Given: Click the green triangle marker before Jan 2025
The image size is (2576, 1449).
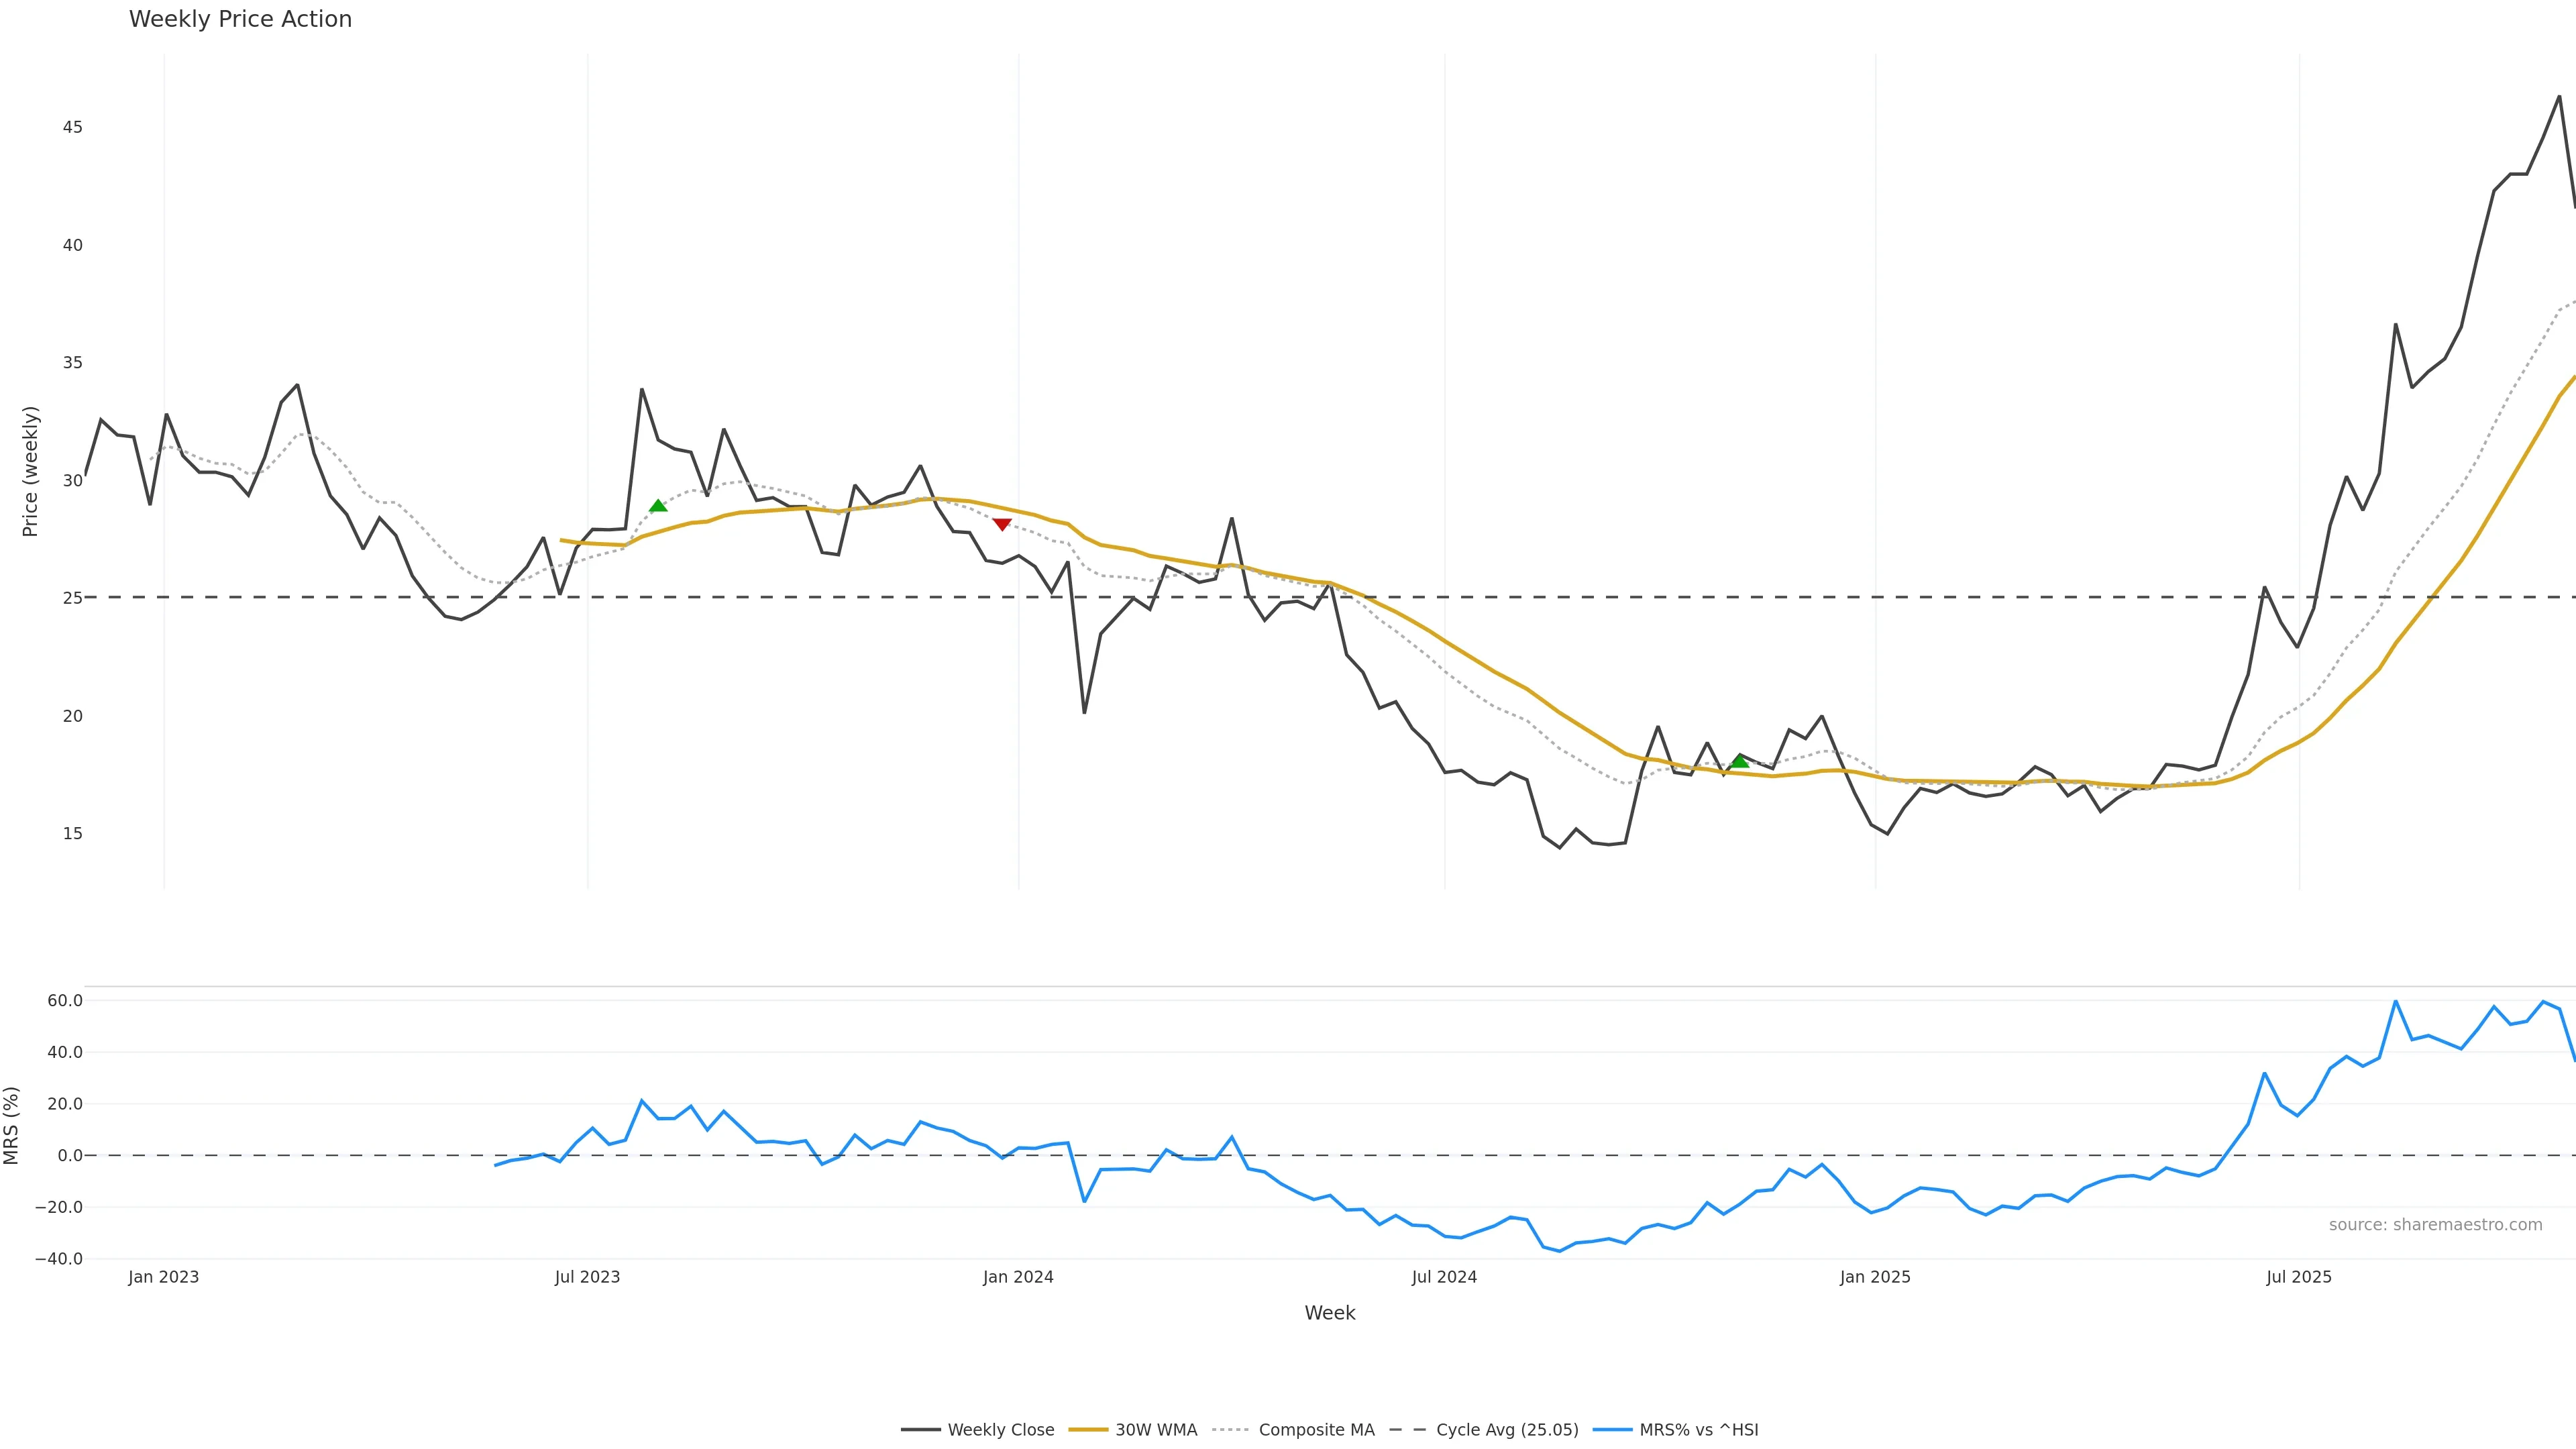Looking at the screenshot, I should (1740, 762).
